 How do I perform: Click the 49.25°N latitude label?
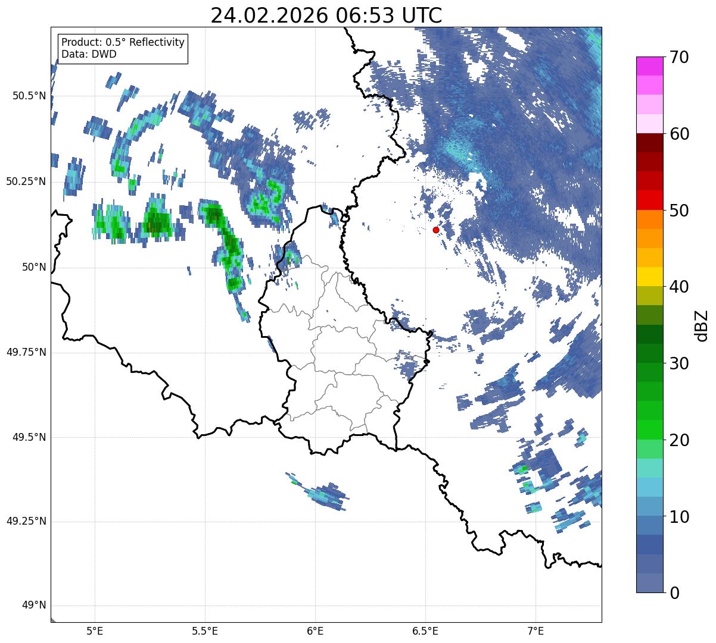(x=26, y=522)
